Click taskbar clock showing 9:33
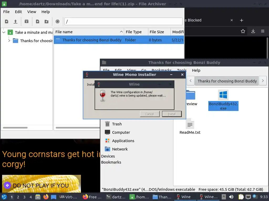The height and width of the screenshot is (201, 269). 263,197
